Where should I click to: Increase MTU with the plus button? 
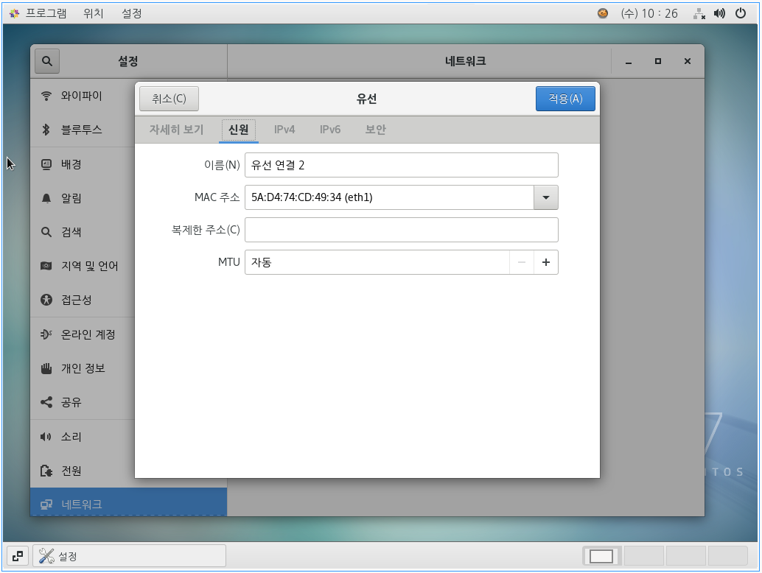coord(545,262)
